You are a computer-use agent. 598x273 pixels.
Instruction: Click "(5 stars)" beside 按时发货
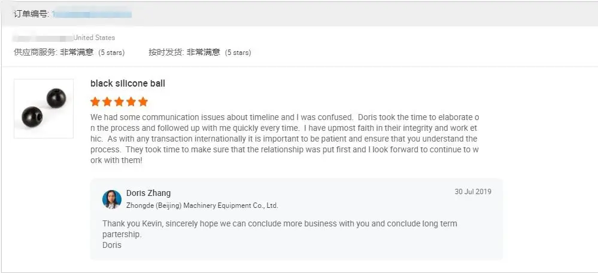238,53
